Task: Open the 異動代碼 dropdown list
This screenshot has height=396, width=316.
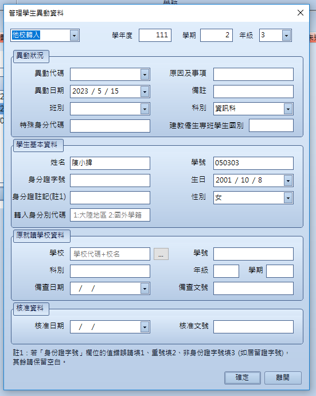Action: [145, 75]
